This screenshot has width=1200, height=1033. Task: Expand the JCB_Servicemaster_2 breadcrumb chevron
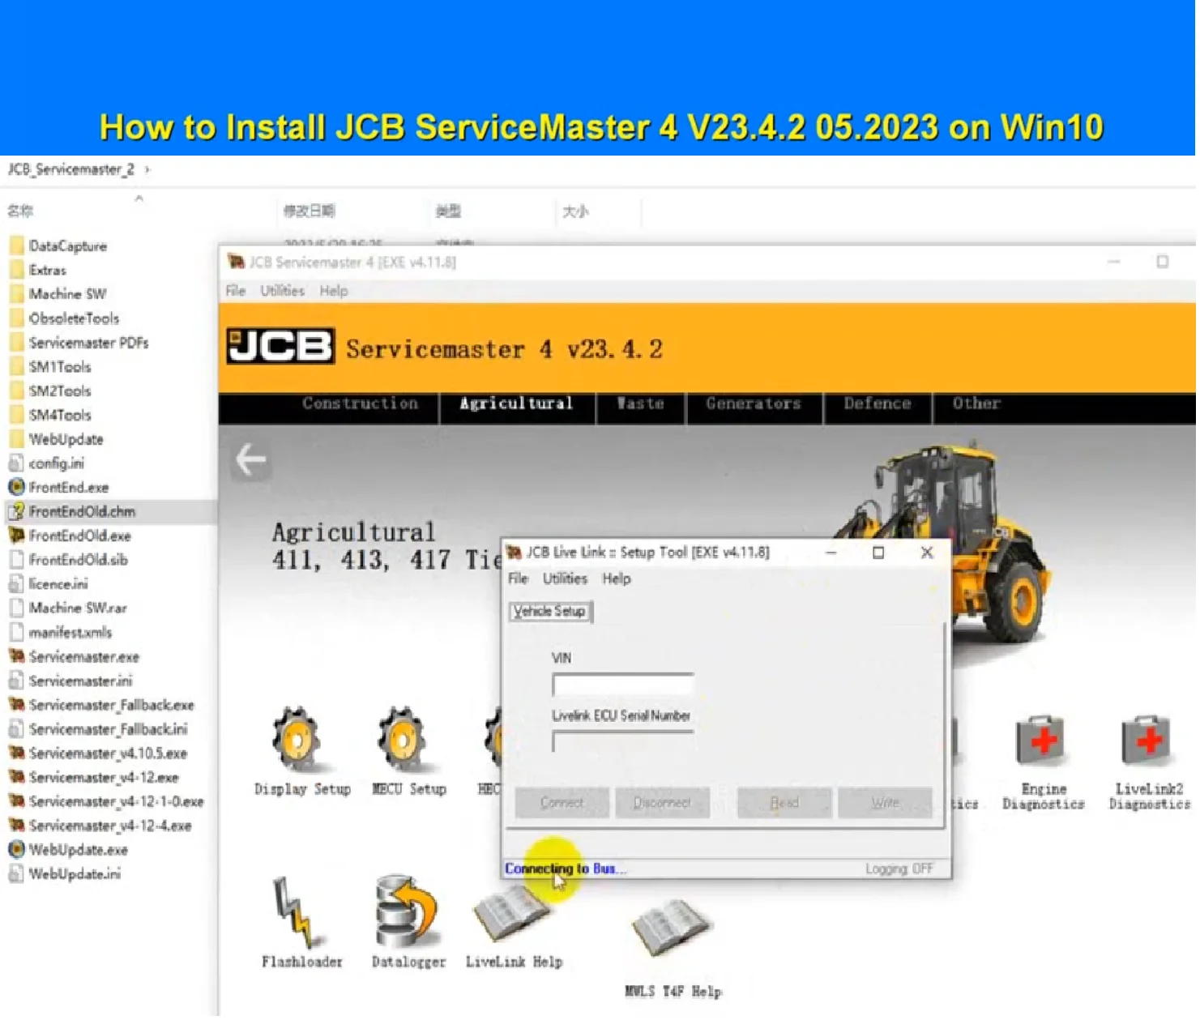pyautogui.click(x=147, y=170)
